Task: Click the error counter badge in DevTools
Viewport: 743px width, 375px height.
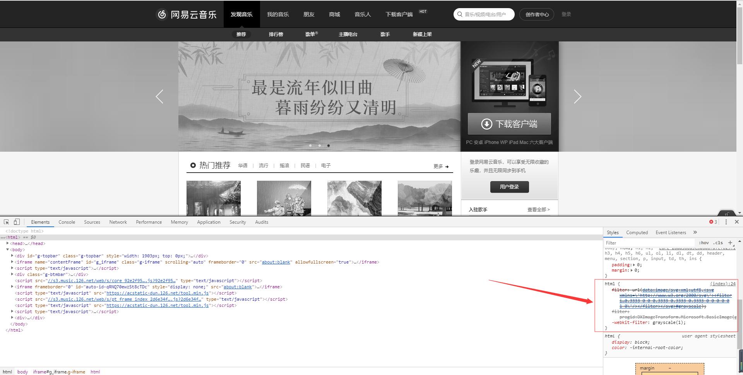Action: click(x=712, y=222)
